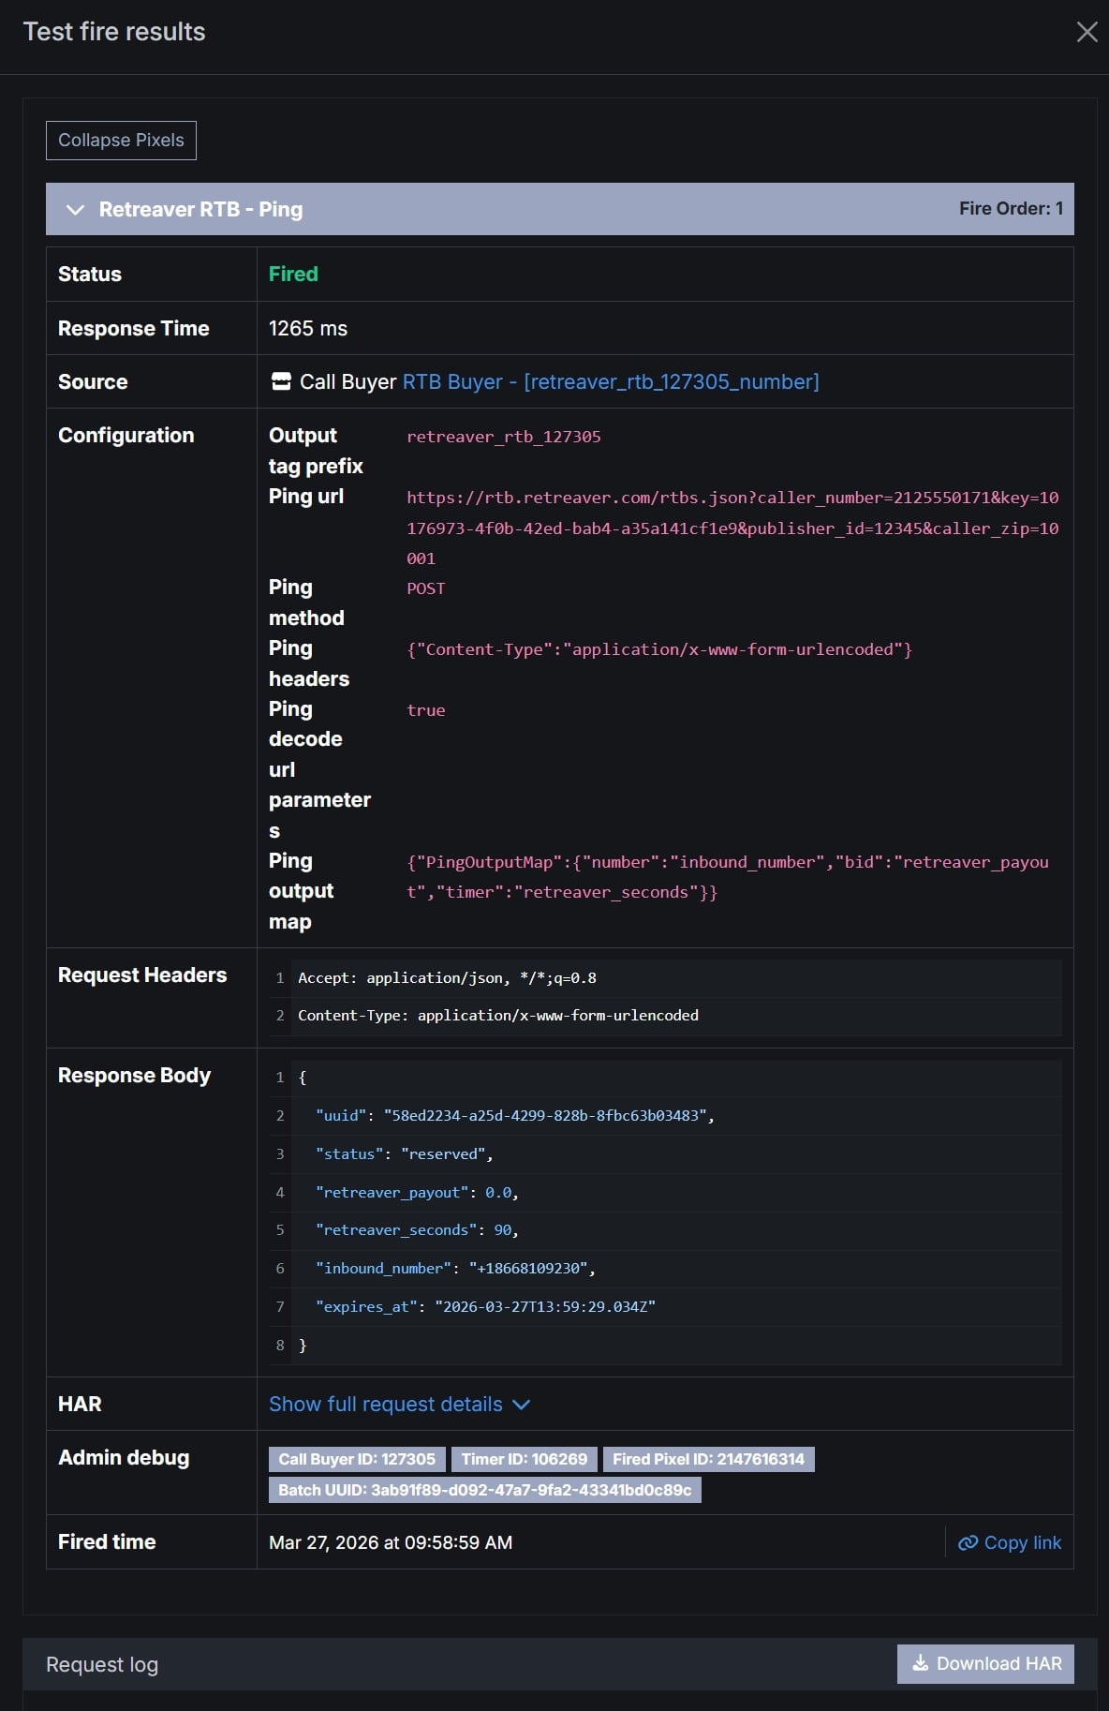Click the Response Time row label
Viewport: 1109px width, 1711px height.
point(134,329)
